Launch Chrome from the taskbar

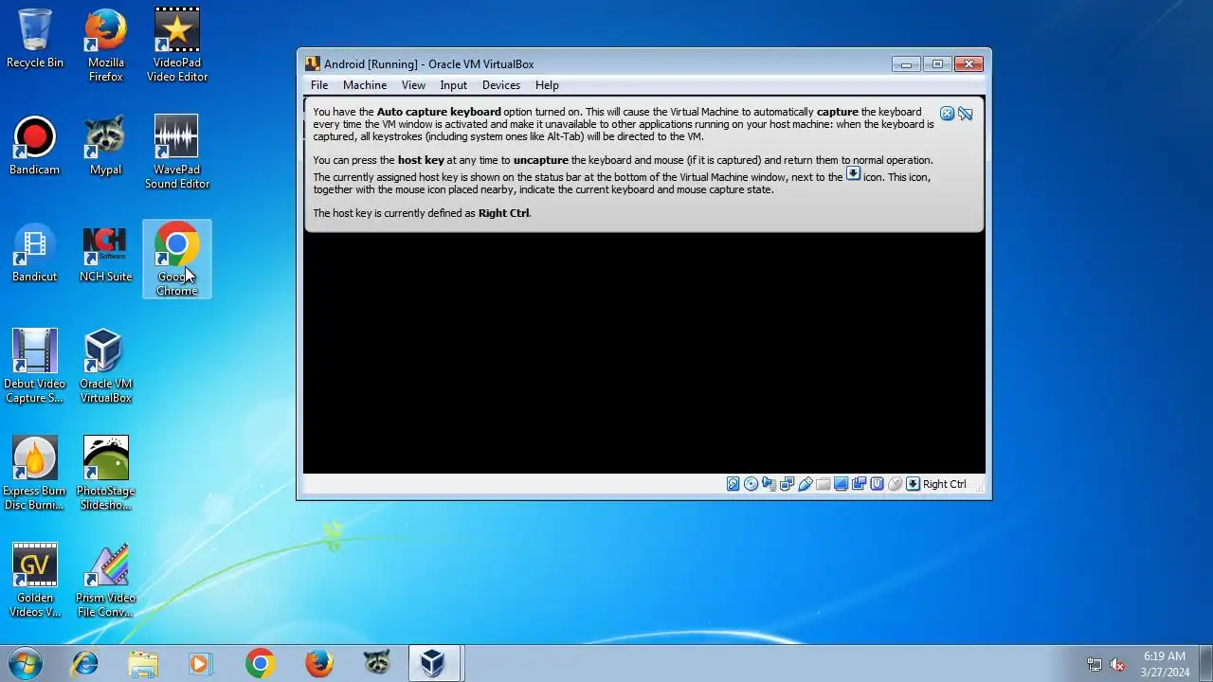tap(260, 663)
